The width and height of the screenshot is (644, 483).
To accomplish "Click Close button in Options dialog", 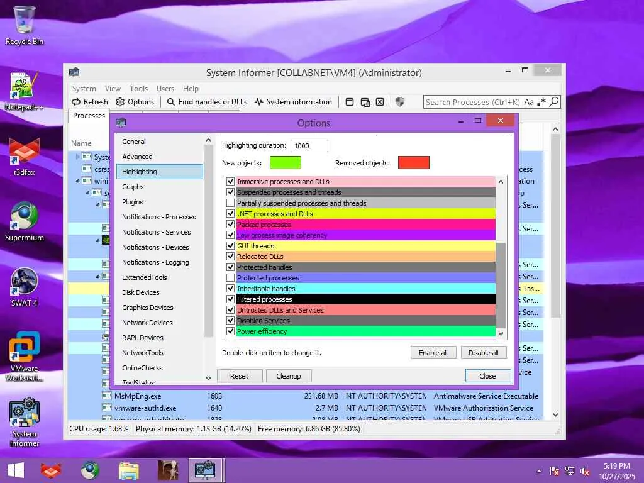I will [x=487, y=376].
